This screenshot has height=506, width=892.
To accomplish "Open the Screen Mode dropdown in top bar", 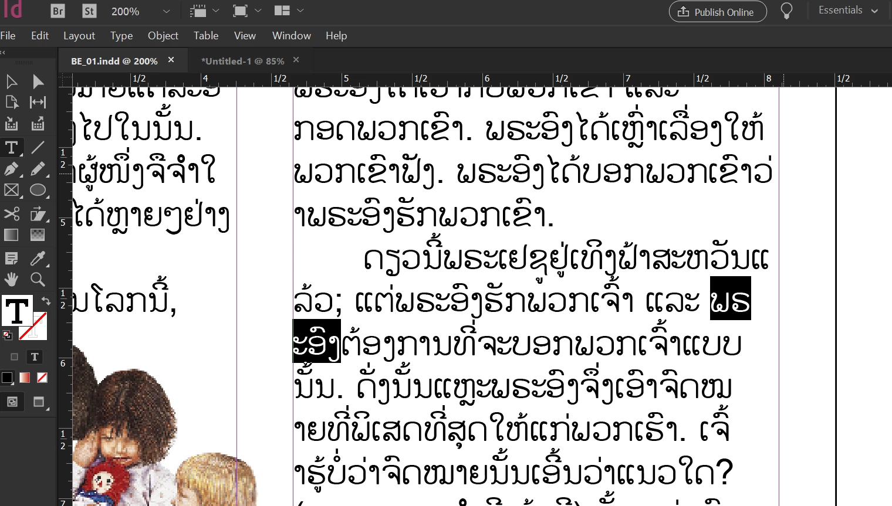I will [246, 11].
